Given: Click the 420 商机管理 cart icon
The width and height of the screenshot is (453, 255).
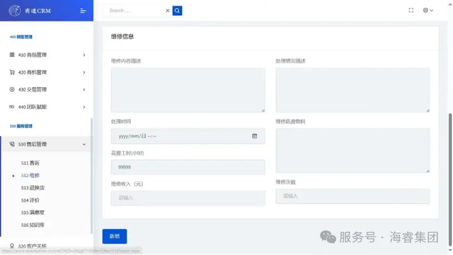Looking at the screenshot, I should click(x=12, y=72).
